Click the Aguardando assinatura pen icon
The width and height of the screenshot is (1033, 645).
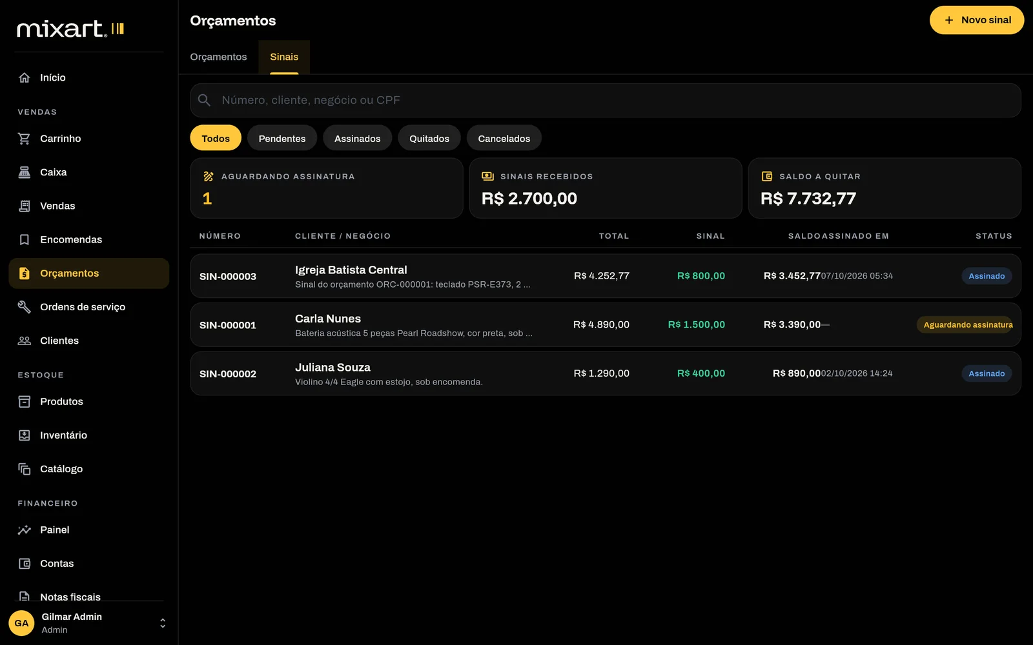pyautogui.click(x=209, y=177)
